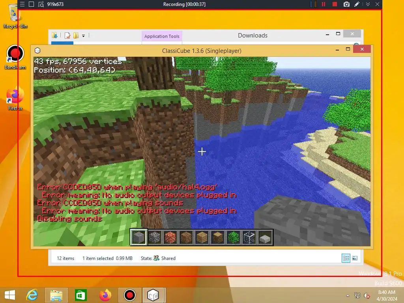The width and height of the screenshot is (404, 303).
Task: Select the wooden planks block in hotbar
Action: pos(202,237)
